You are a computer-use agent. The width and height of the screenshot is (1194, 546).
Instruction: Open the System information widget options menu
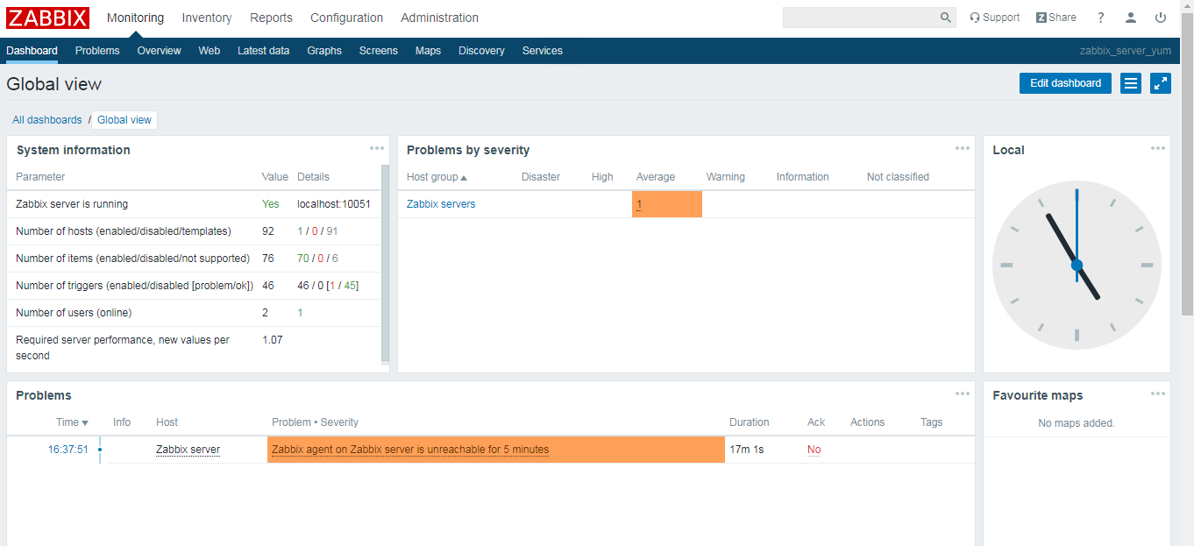pos(377,148)
